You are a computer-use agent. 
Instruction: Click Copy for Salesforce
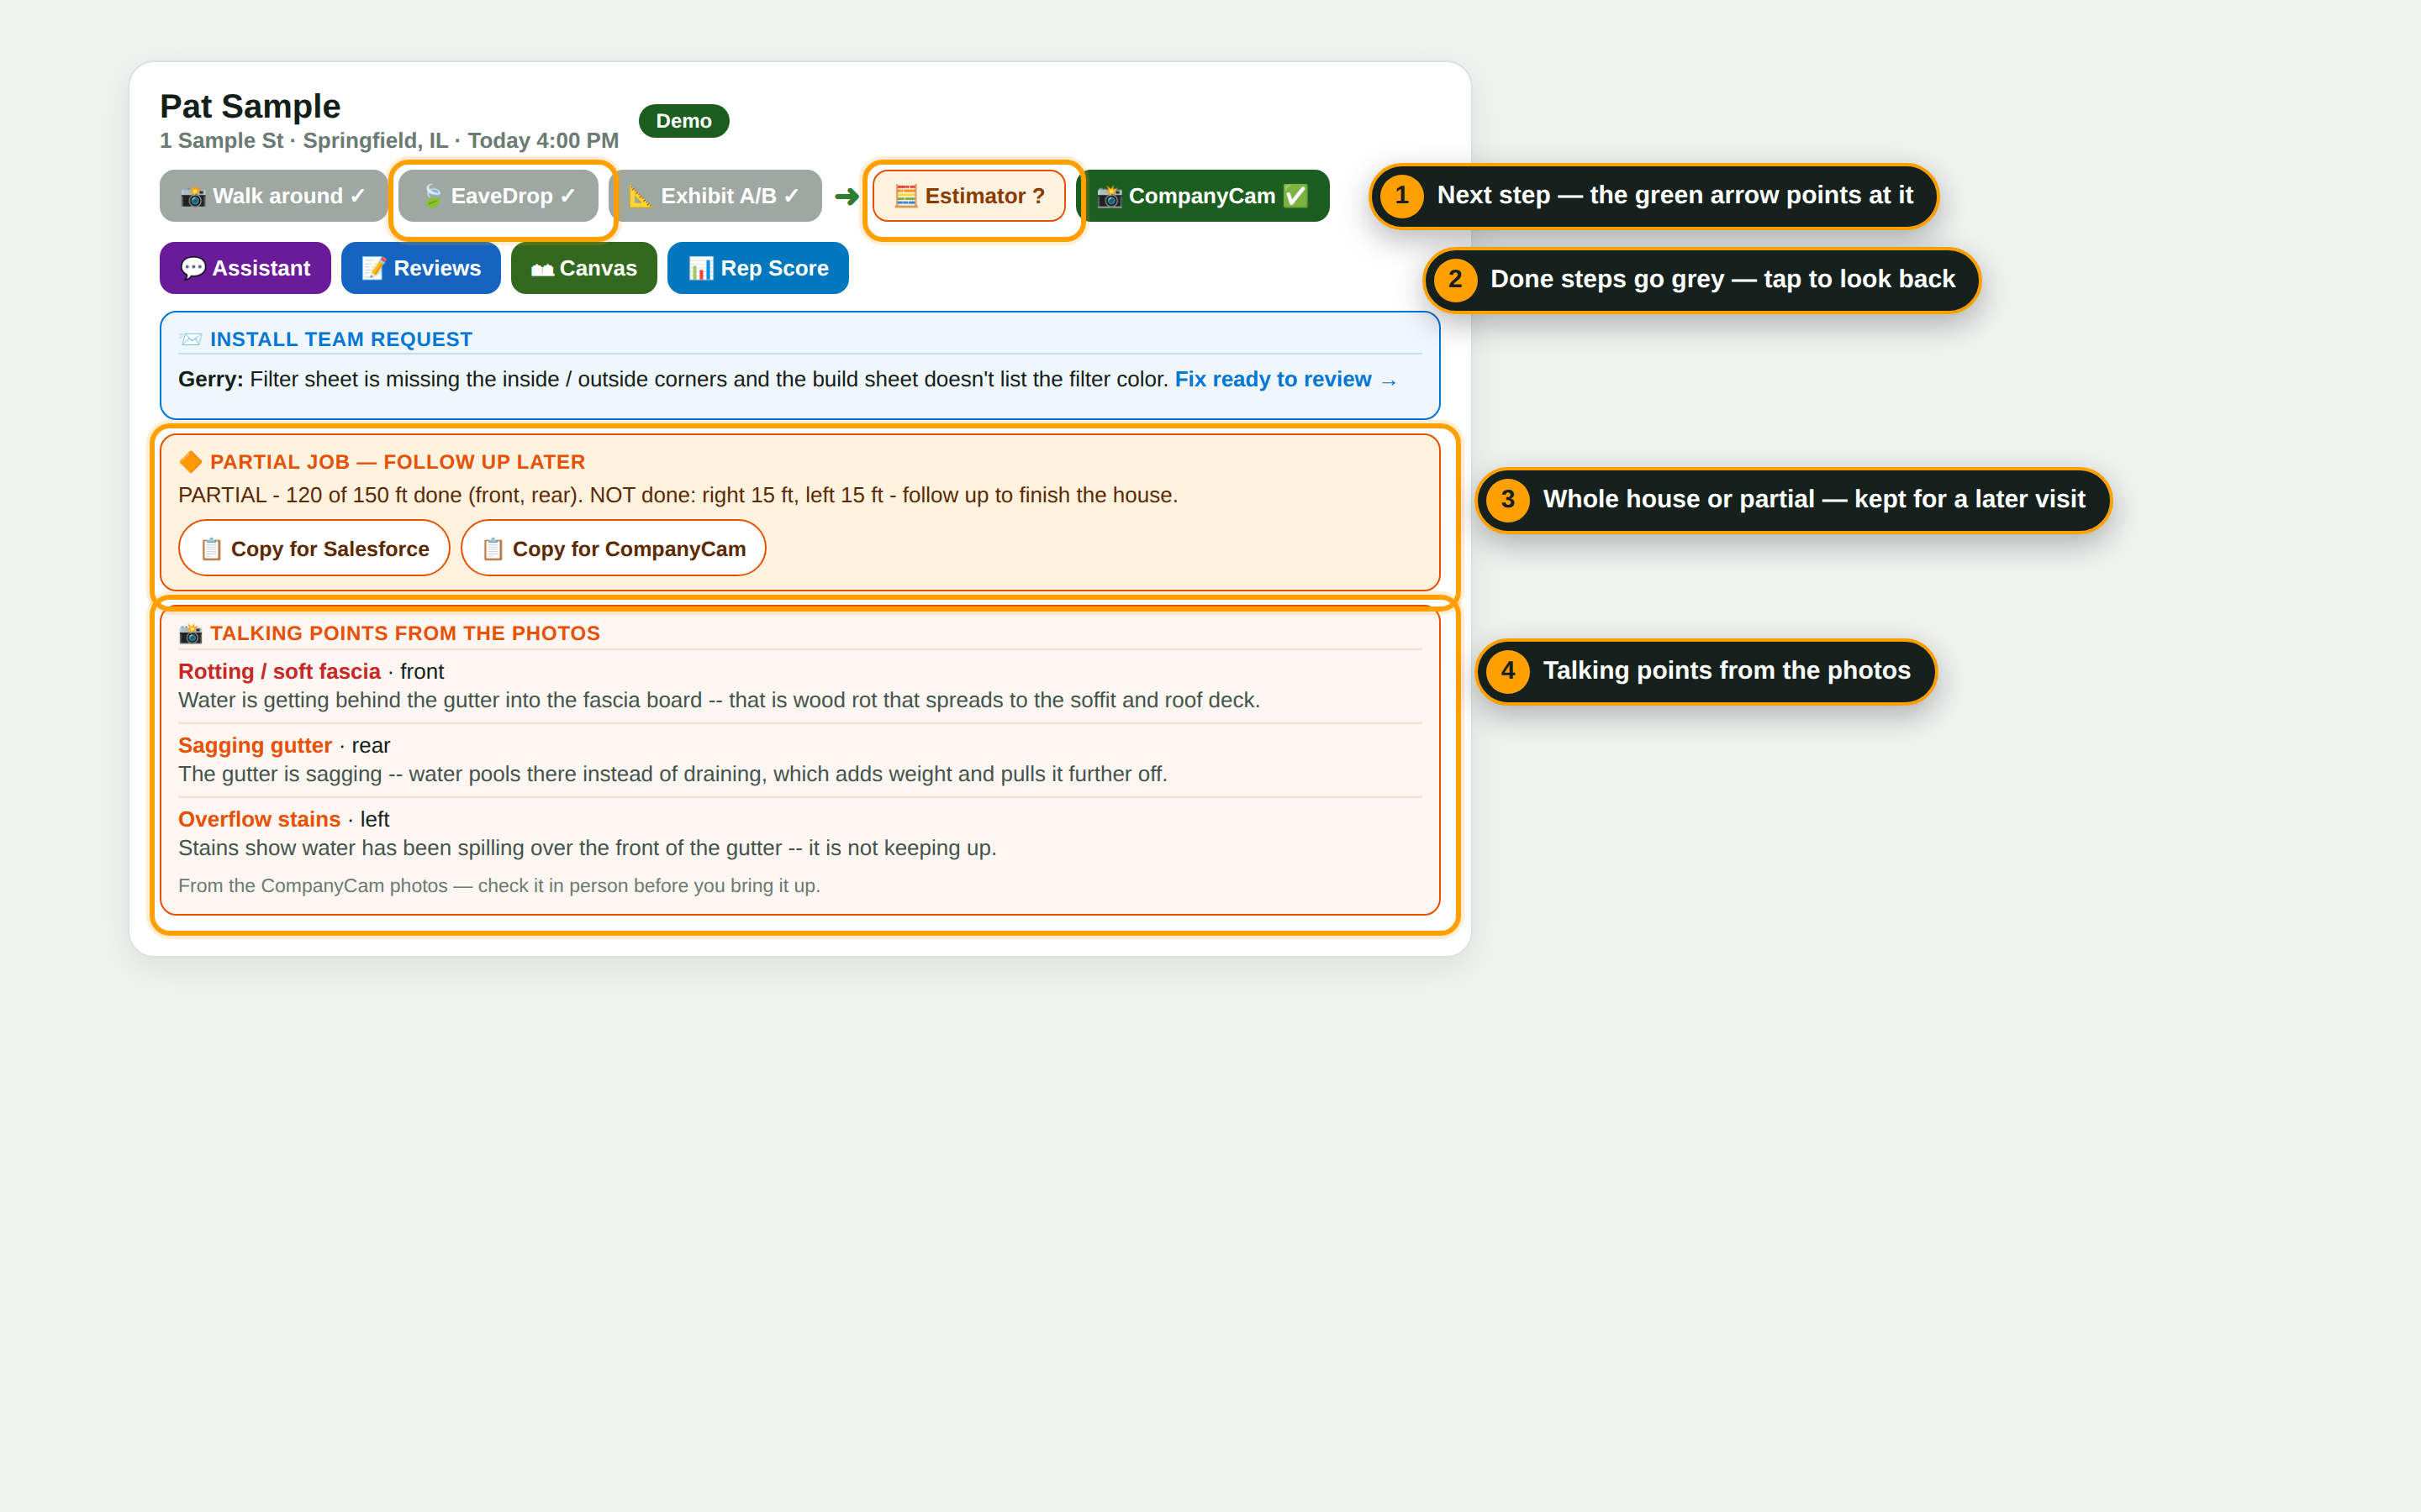coord(314,548)
